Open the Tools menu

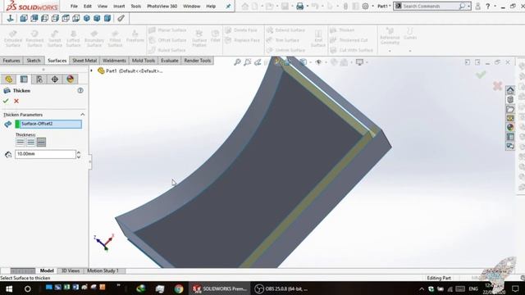coord(136,6)
